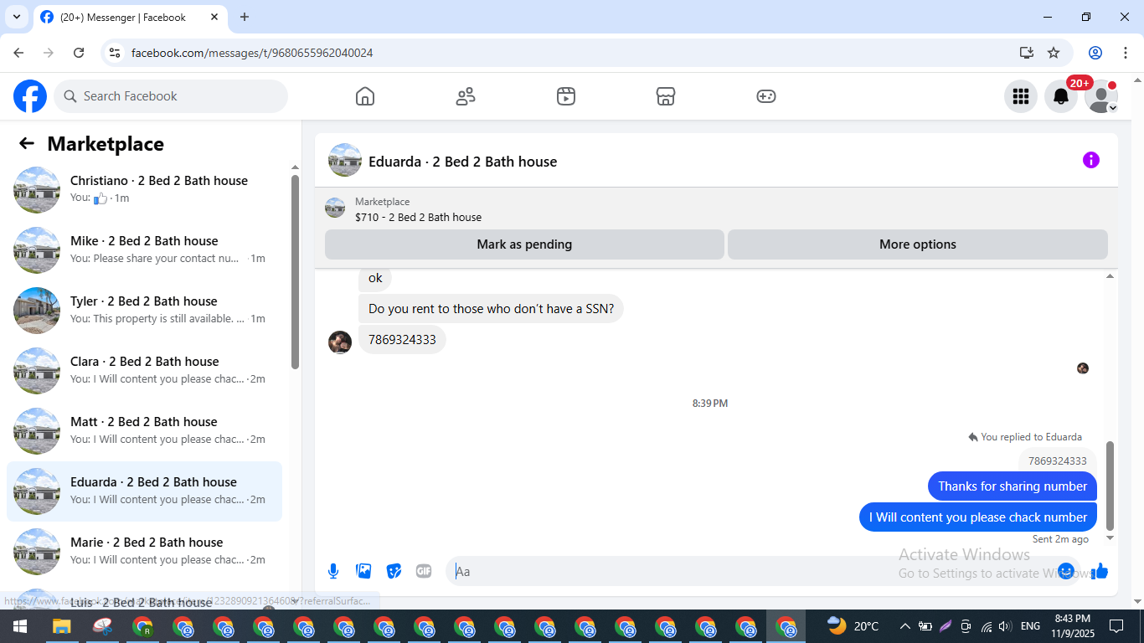
Task: Open the volume control in system tray
Action: point(1005,626)
